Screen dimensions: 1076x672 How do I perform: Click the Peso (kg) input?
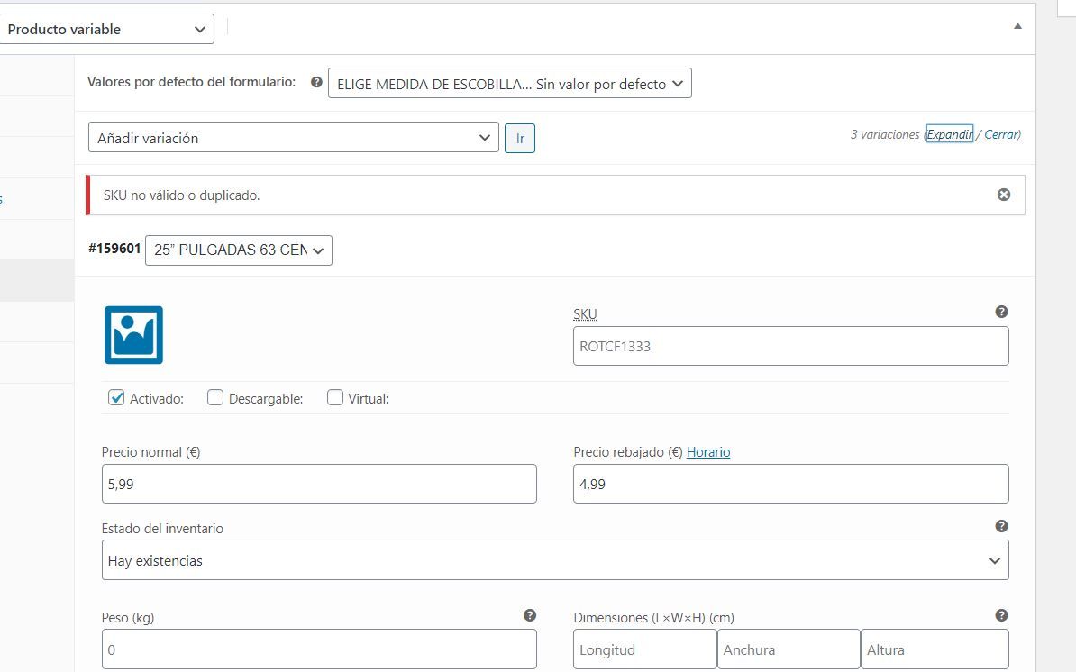[319, 649]
